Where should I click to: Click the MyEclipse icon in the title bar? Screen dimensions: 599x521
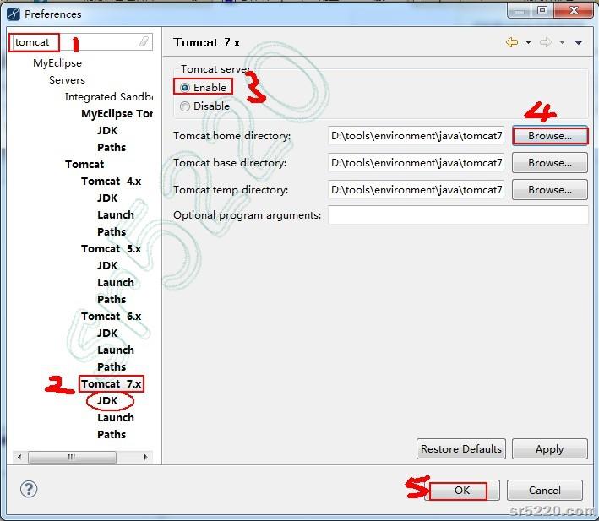click(14, 14)
